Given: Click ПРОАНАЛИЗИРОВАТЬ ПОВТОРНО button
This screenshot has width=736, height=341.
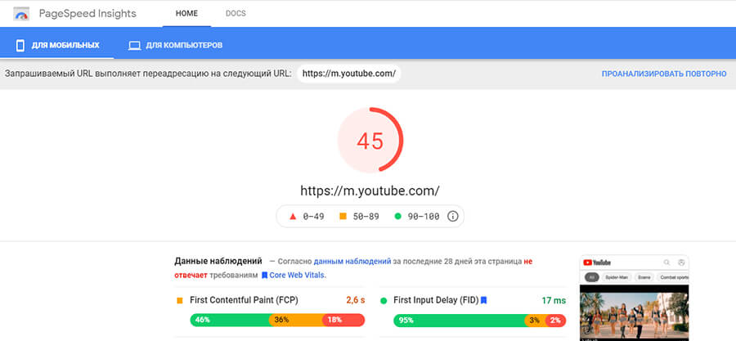Looking at the screenshot, I should [x=663, y=74].
